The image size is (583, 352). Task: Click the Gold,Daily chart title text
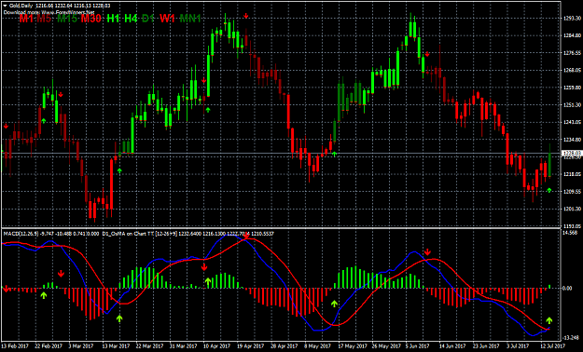pyautogui.click(x=21, y=6)
